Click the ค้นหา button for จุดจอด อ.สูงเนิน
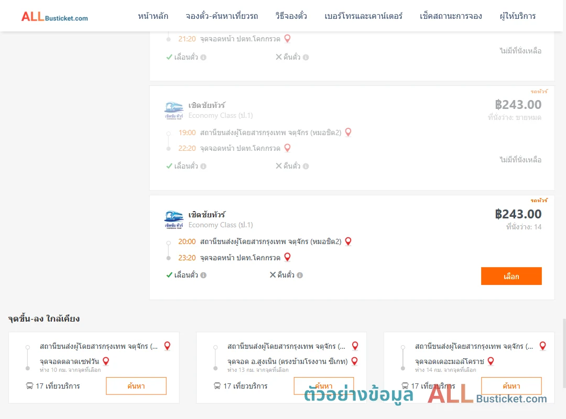The width and height of the screenshot is (566, 419). click(324, 386)
